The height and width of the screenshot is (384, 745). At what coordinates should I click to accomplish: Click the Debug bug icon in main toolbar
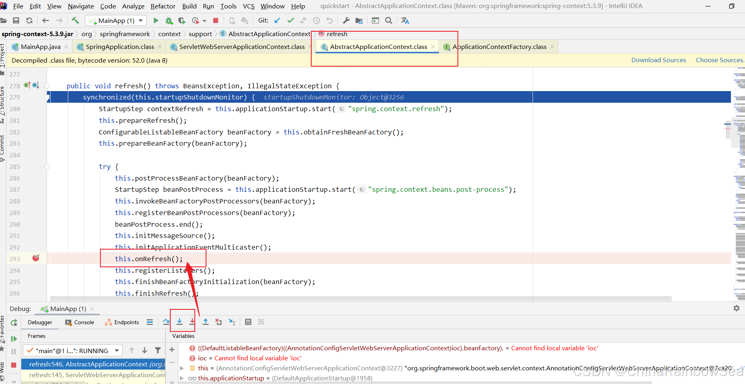tap(169, 20)
